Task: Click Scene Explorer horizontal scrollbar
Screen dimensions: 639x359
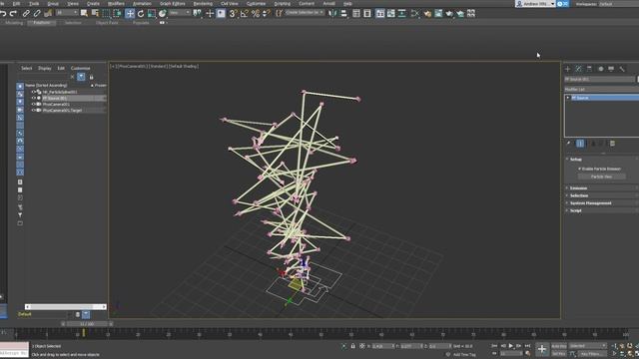Action: pos(65,307)
